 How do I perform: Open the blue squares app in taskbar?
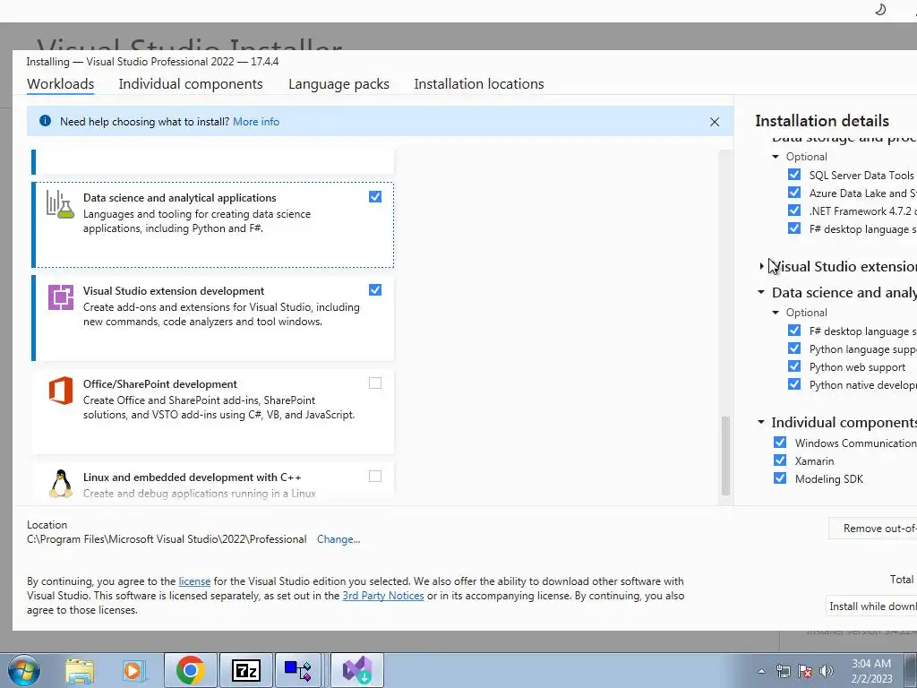(298, 670)
